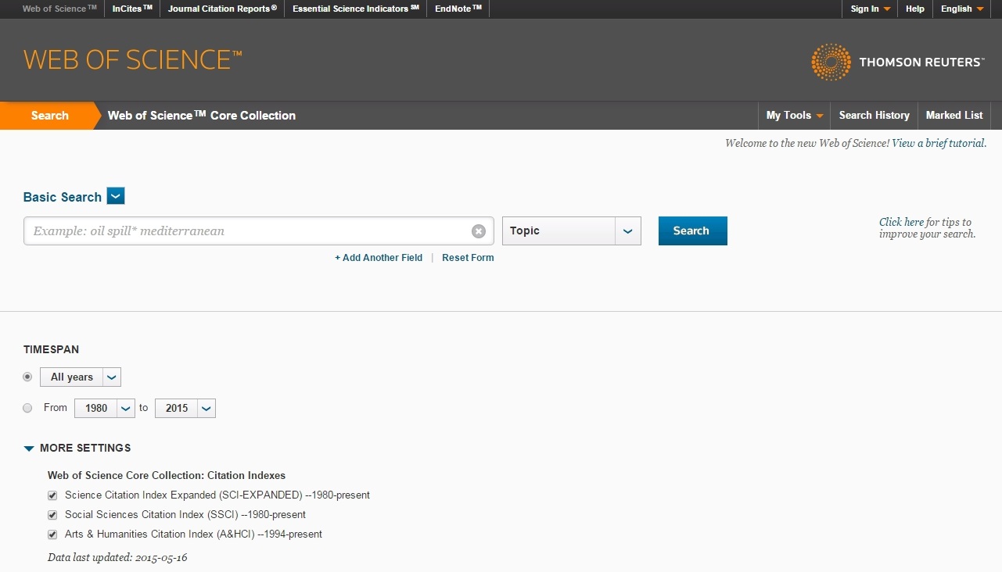Uncheck Arts & Humanities Citation Index checkbox
The height and width of the screenshot is (572, 1002).
tap(52, 534)
